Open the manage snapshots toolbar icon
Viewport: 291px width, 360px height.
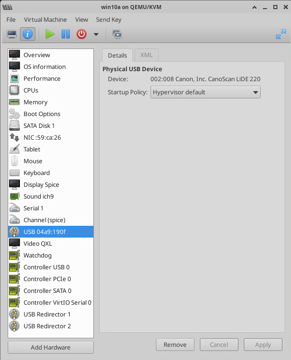coord(117,34)
